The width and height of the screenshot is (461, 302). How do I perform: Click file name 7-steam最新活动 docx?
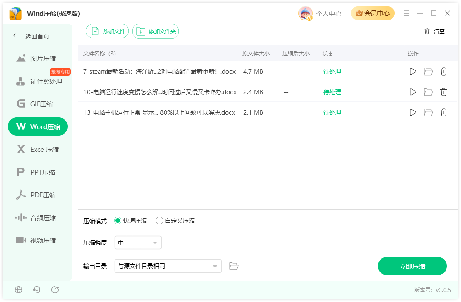[x=160, y=71]
